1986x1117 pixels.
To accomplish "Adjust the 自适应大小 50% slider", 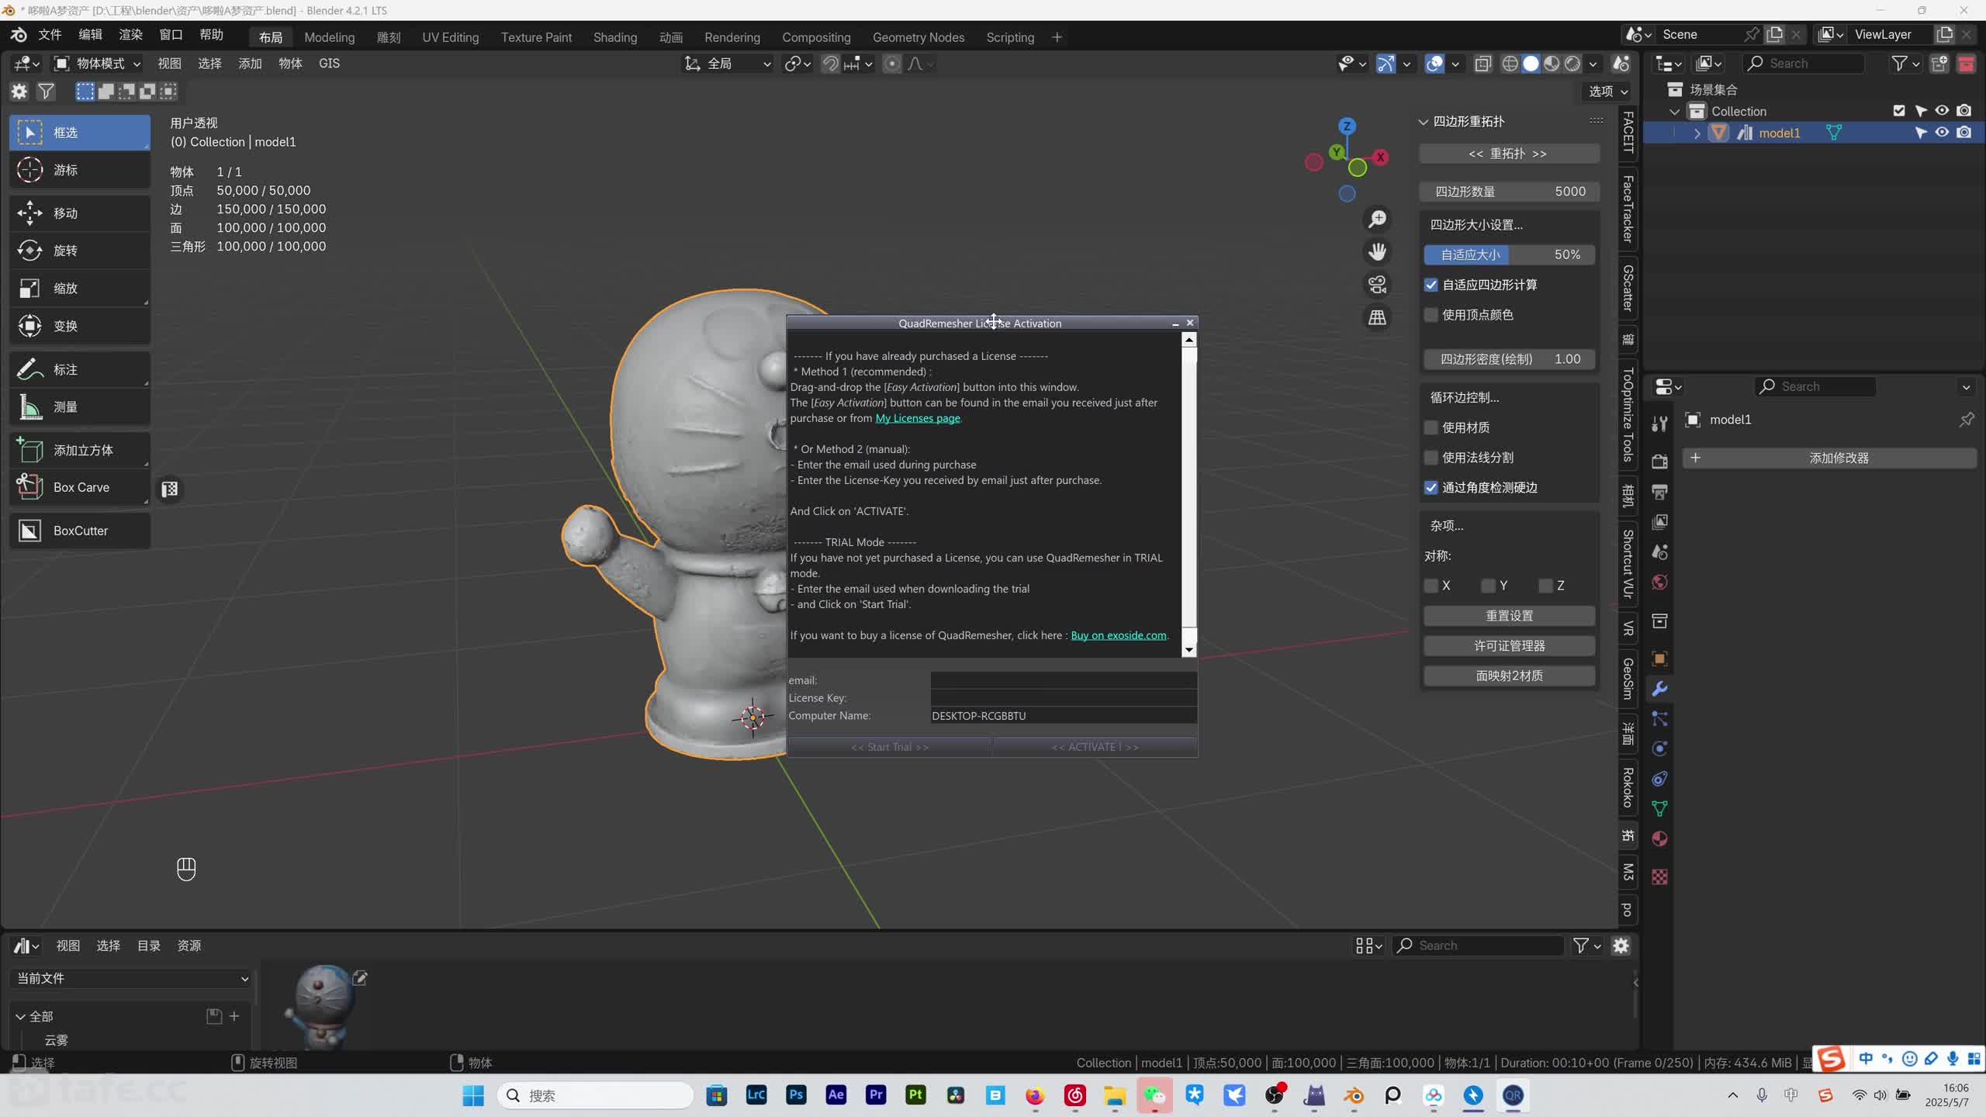I will (1509, 254).
